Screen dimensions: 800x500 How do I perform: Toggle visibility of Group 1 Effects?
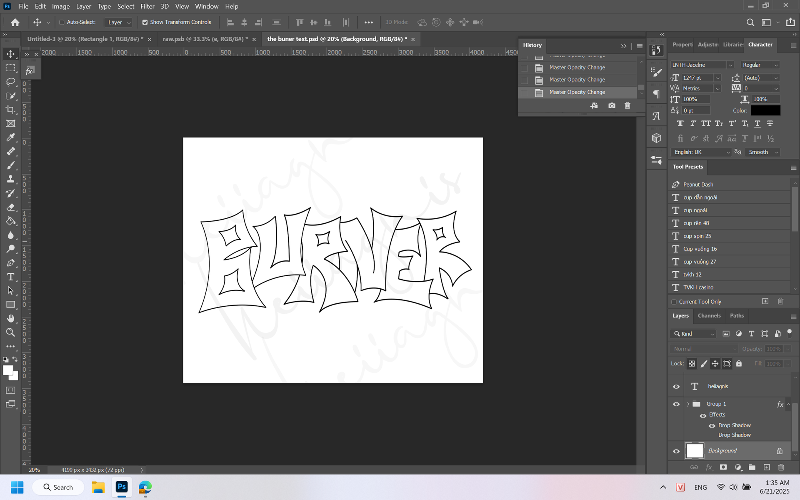[x=703, y=415]
